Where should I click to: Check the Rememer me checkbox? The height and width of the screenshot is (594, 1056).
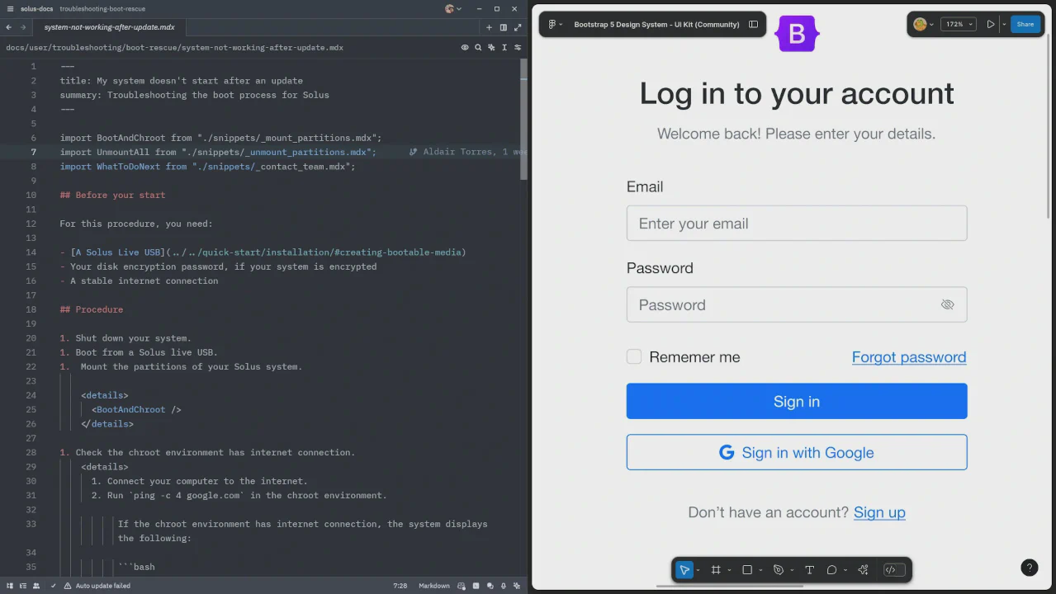tap(634, 356)
